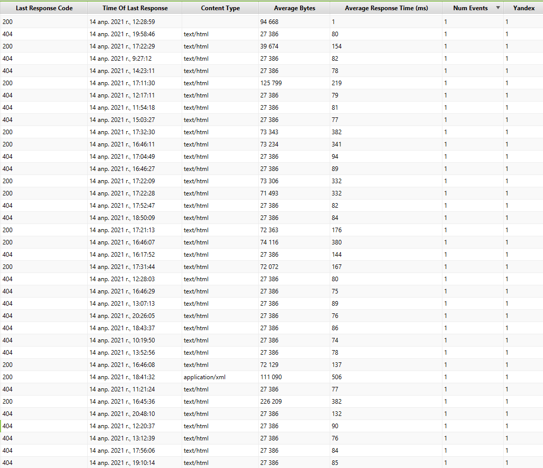The image size is (543, 468).
Task: Click the Time Of Last Response header
Action: pyautogui.click(x=135, y=8)
